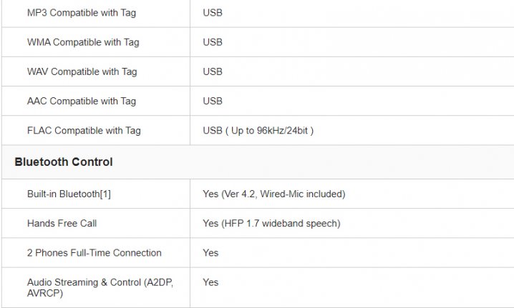Click the USB Up to 96kHz/24bit value
This screenshot has height=308, width=514.
[x=258, y=131]
